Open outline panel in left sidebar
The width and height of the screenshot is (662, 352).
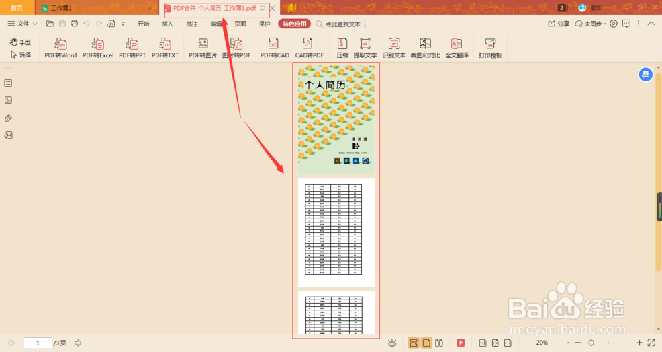point(8,83)
